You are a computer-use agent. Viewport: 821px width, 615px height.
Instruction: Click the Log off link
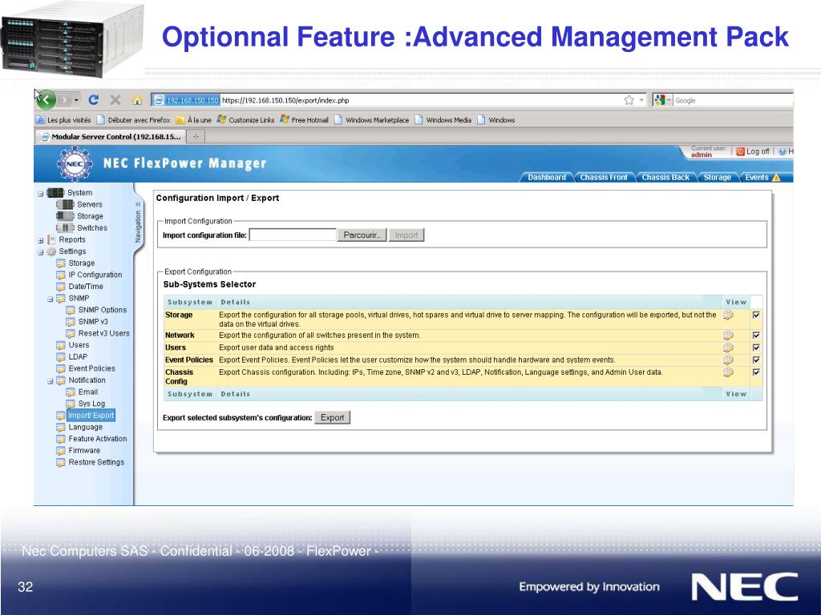click(x=758, y=151)
